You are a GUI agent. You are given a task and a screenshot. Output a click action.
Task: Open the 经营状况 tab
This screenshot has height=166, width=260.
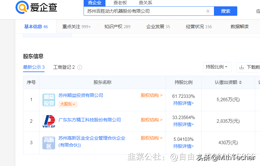(199, 27)
